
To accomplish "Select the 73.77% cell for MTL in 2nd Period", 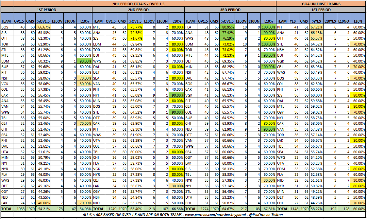I will click(136, 27).
